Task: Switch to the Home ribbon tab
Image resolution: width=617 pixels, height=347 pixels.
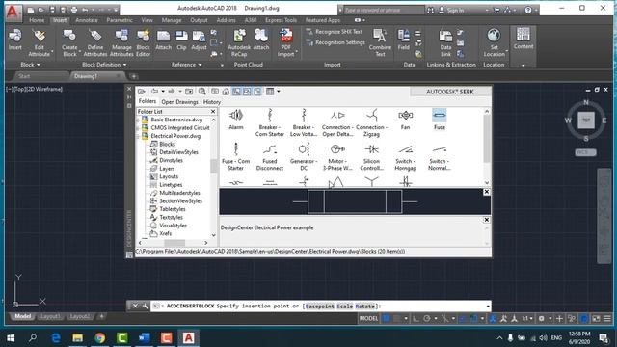Action: coord(37,20)
